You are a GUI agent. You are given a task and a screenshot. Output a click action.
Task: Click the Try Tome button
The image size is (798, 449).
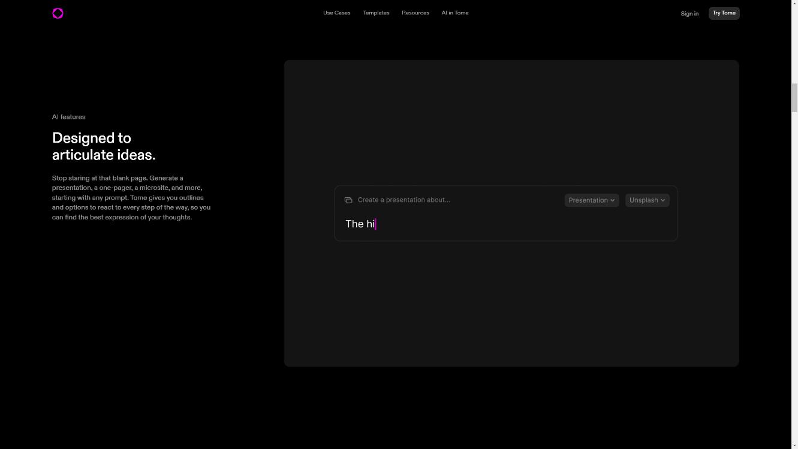[x=724, y=13]
